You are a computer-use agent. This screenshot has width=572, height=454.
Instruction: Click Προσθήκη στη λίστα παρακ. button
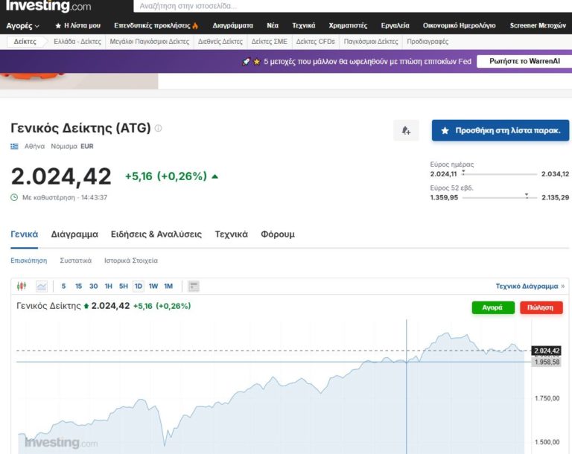tap(500, 130)
